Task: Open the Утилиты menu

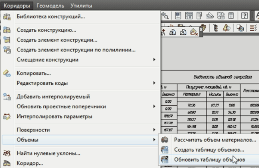Action: click(x=81, y=6)
